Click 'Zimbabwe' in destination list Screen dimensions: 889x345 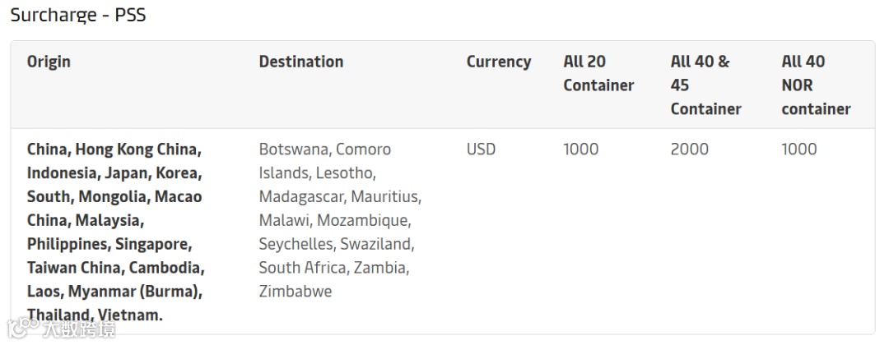point(295,292)
